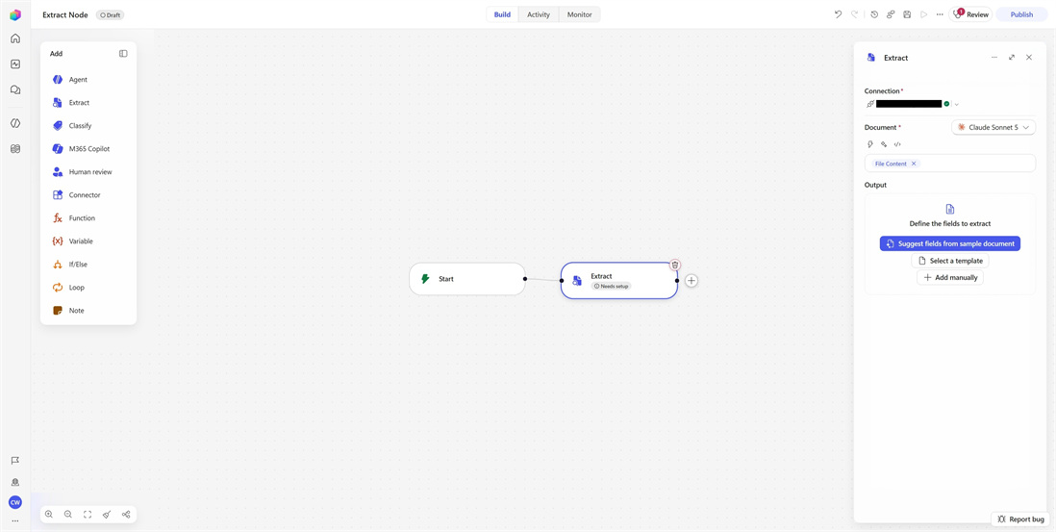
Task: Select the Extract node on the canvas
Action: click(x=619, y=280)
